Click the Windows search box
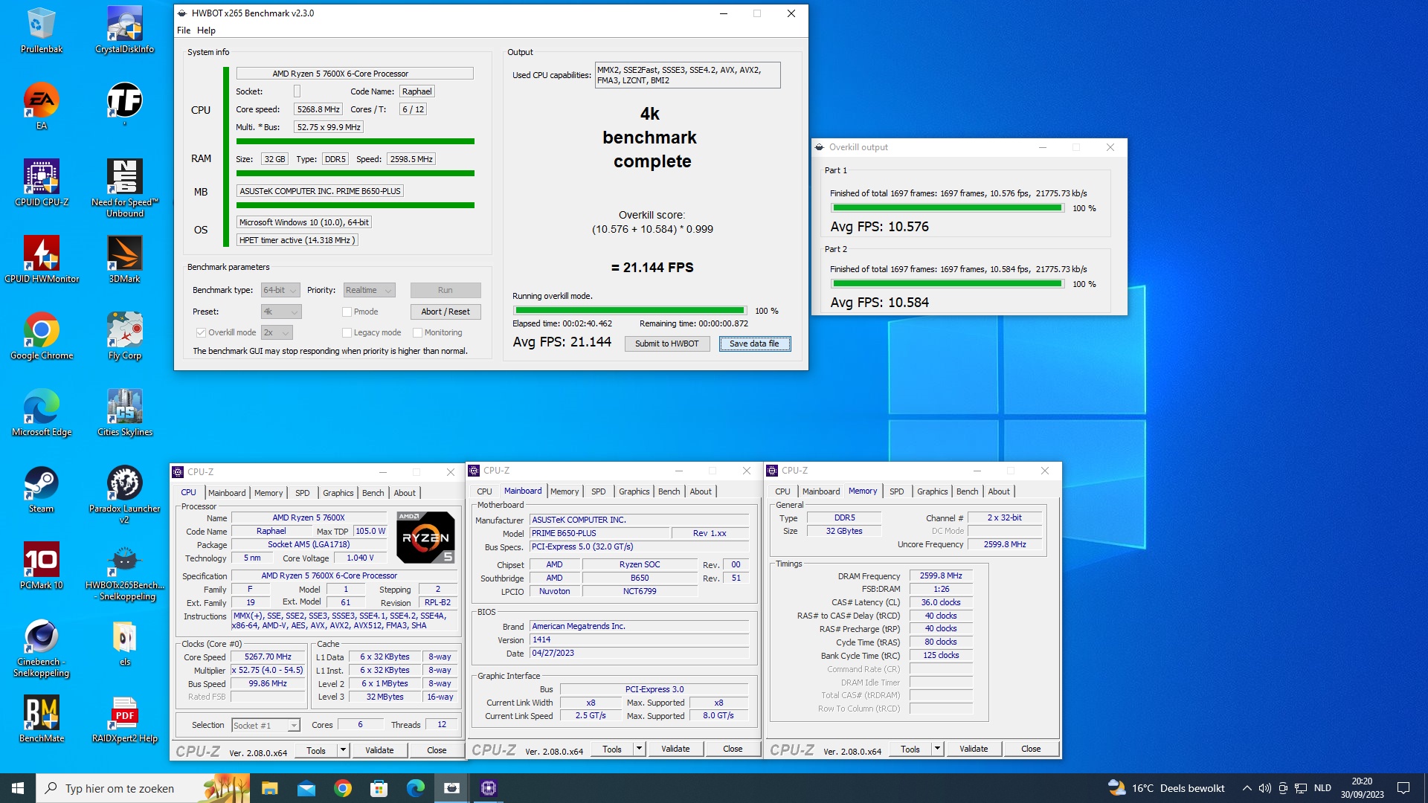The width and height of the screenshot is (1428, 803). (143, 788)
